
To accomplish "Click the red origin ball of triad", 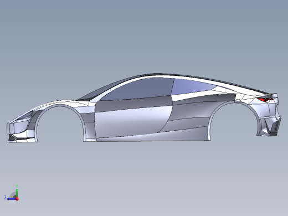I will pos(17,199).
